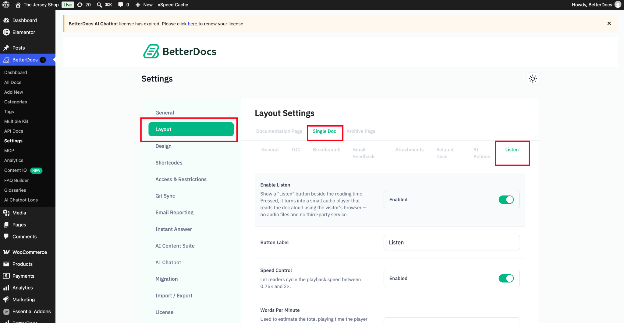Open Migration settings section
The height and width of the screenshot is (323, 624).
[166, 279]
